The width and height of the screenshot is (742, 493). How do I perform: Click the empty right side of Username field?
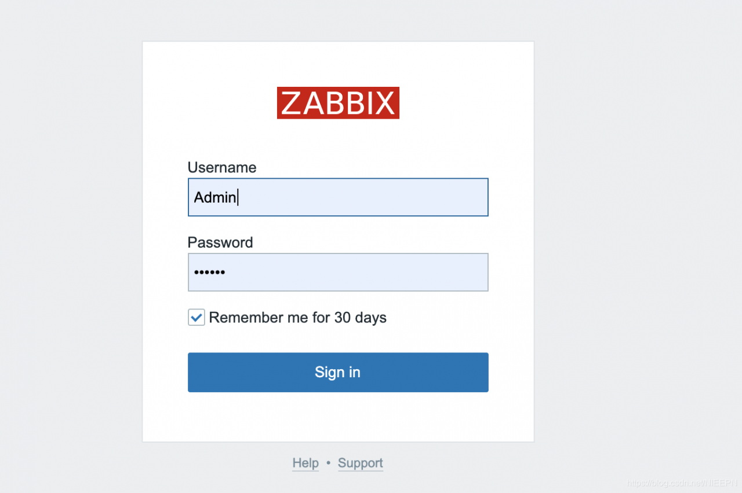(406, 197)
